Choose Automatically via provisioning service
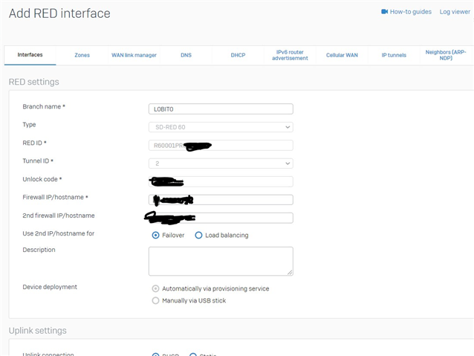474x356 pixels. 155,288
